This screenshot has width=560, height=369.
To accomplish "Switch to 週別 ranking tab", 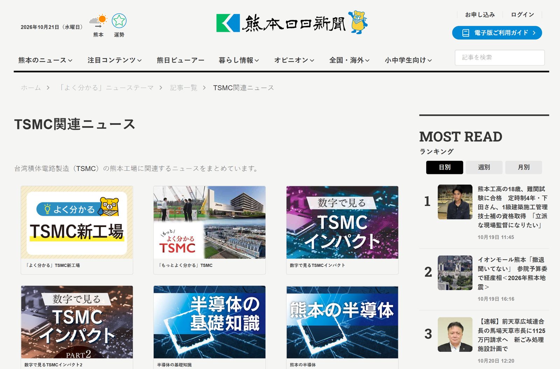I will (x=484, y=168).
